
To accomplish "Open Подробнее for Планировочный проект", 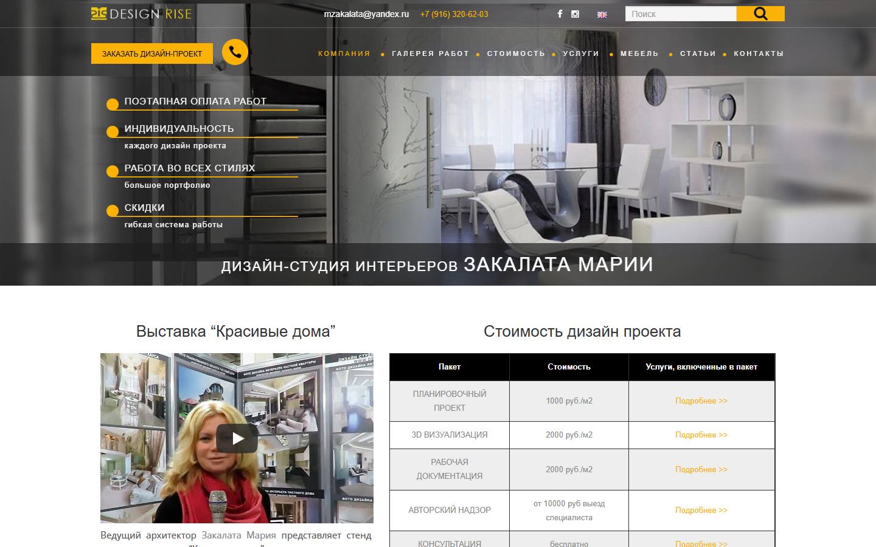I will point(701,401).
